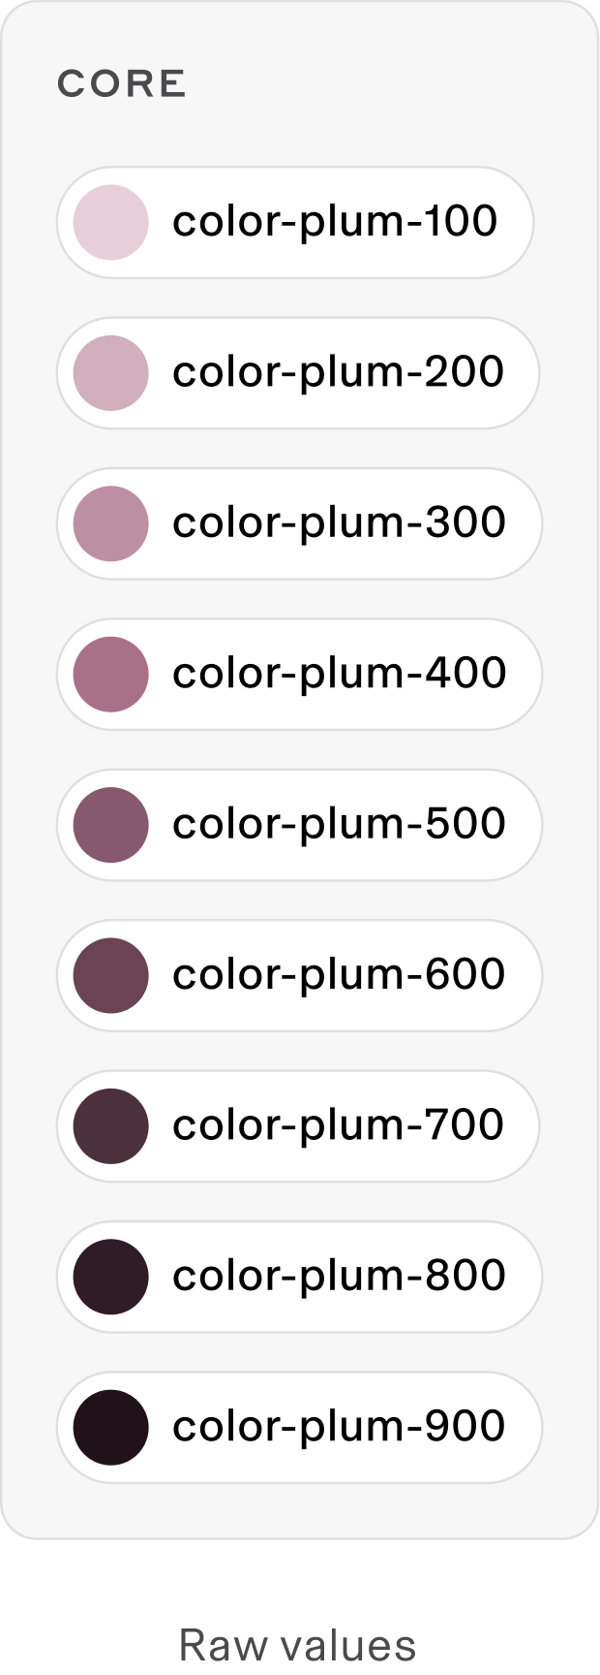600x1675 pixels.
Task: Select the color-plum-100 token label
Action: [335, 222]
